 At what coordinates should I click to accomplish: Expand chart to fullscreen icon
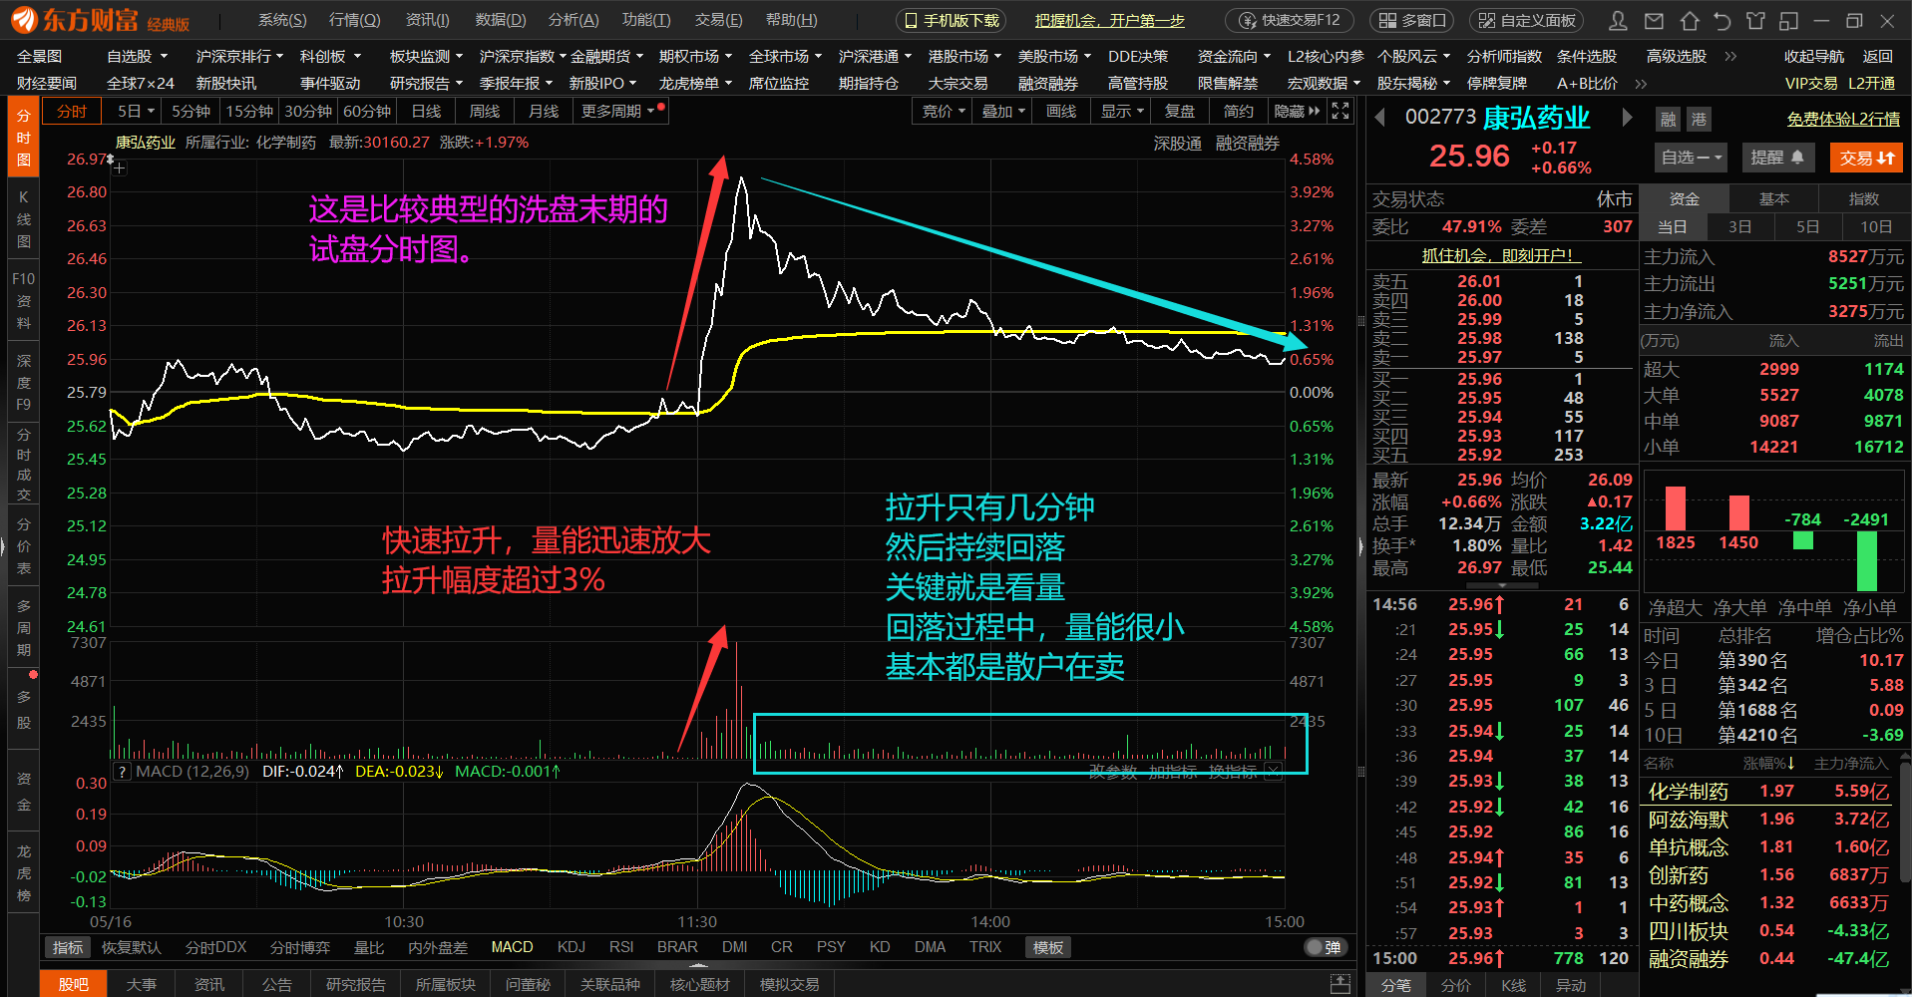pyautogui.click(x=1340, y=111)
